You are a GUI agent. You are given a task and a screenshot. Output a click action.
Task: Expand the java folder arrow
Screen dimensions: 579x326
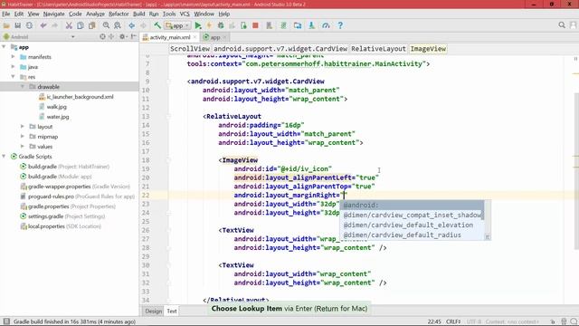(14, 67)
